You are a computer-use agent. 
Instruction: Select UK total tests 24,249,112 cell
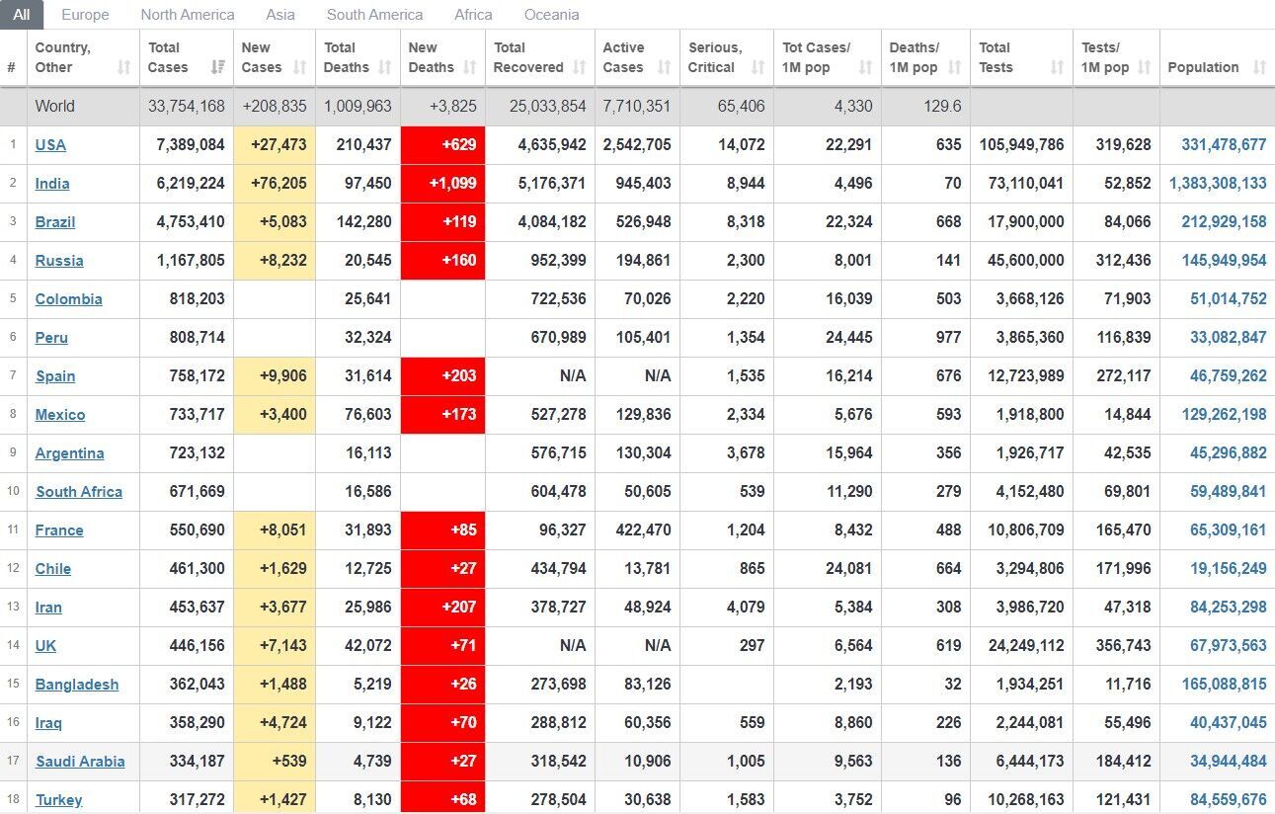coord(1021,645)
